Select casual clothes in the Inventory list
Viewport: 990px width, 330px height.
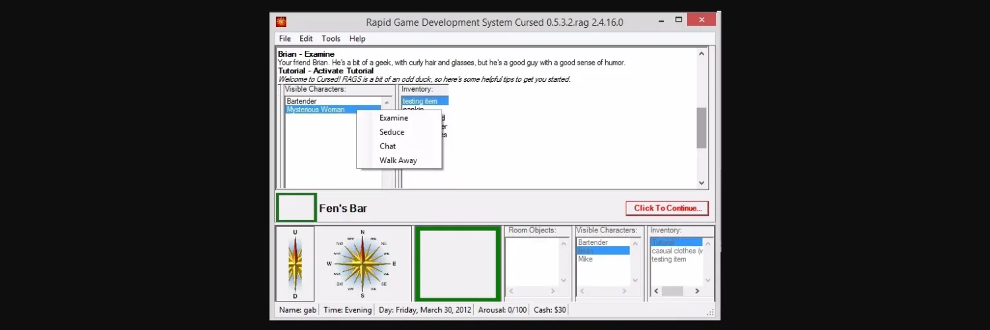pos(676,251)
